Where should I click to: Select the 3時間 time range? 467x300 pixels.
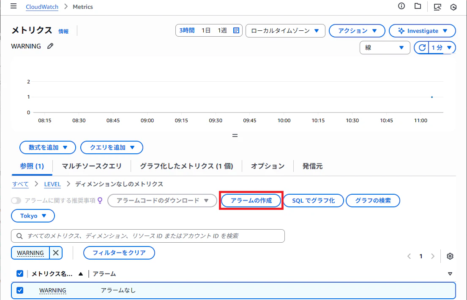(187, 31)
